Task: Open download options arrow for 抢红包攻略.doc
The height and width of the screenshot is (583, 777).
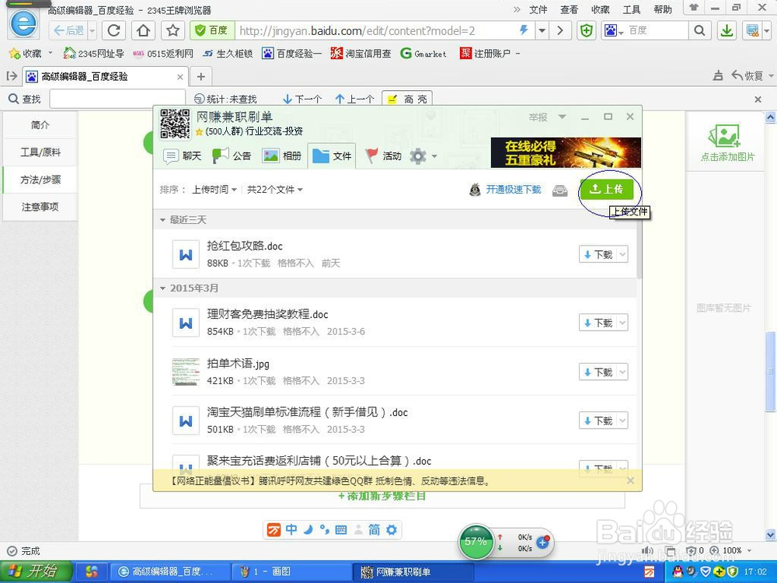Action: [622, 254]
